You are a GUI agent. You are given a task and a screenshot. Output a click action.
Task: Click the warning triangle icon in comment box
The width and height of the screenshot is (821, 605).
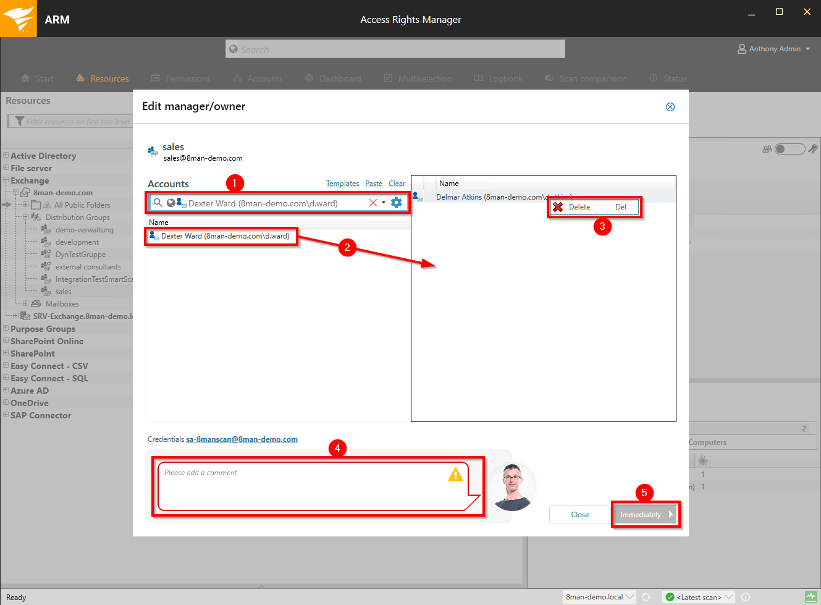(x=455, y=475)
